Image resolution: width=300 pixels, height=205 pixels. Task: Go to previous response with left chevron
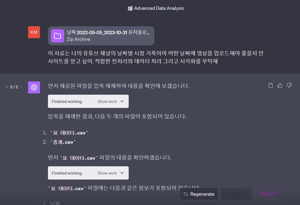[x=7, y=87]
